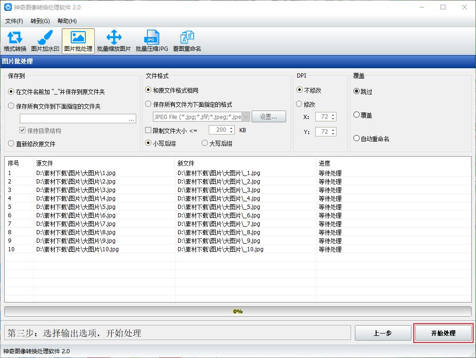Screen dimensions: 476x358
Task: Open the 批量缩放图片 batch resize tool
Action: click(x=113, y=40)
